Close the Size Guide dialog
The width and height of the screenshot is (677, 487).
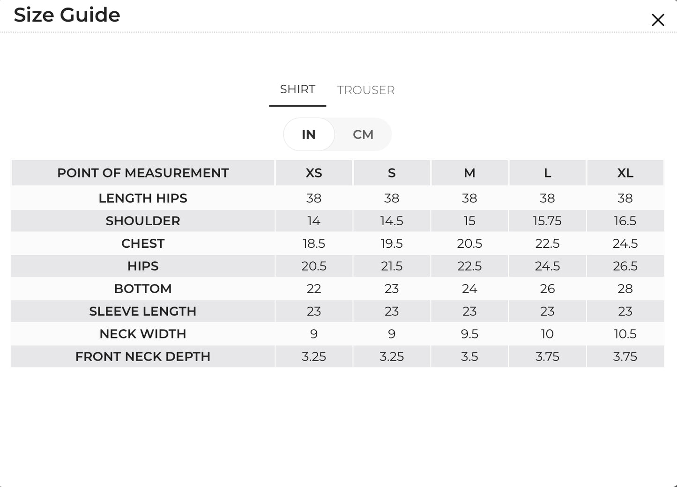point(658,20)
